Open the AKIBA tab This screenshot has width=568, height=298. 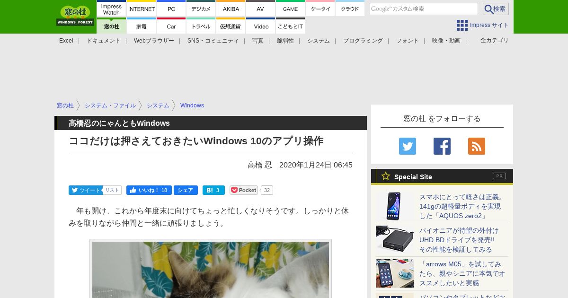tap(231, 9)
